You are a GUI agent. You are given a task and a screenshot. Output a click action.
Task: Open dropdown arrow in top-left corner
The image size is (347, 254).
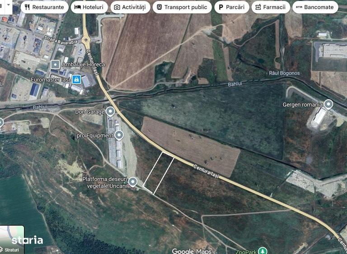(x=9, y=5)
